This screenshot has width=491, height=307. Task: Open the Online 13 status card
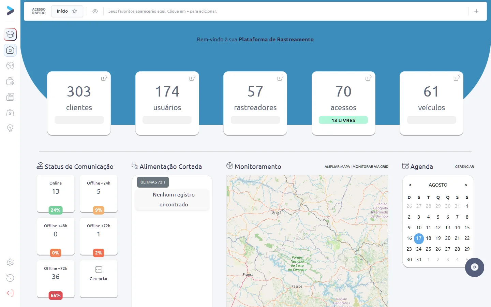click(x=56, y=194)
